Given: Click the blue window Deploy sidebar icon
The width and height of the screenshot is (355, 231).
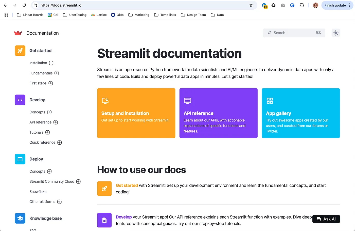Looking at the screenshot, I should point(20,159).
